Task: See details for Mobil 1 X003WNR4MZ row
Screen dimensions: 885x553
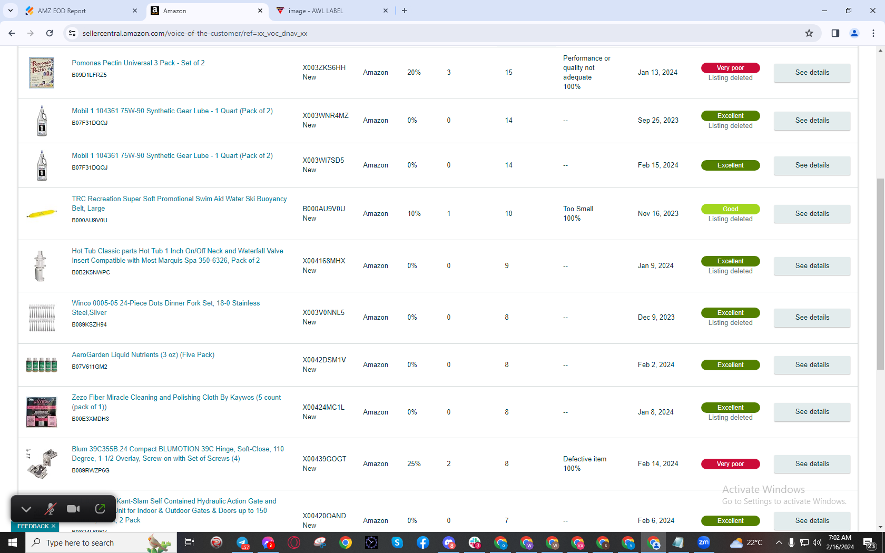Action: point(812,121)
